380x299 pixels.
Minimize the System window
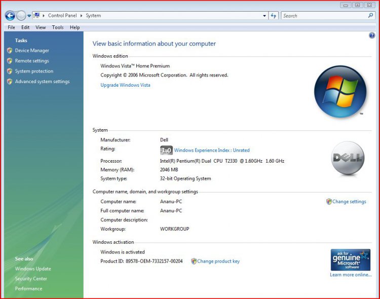click(346, 5)
